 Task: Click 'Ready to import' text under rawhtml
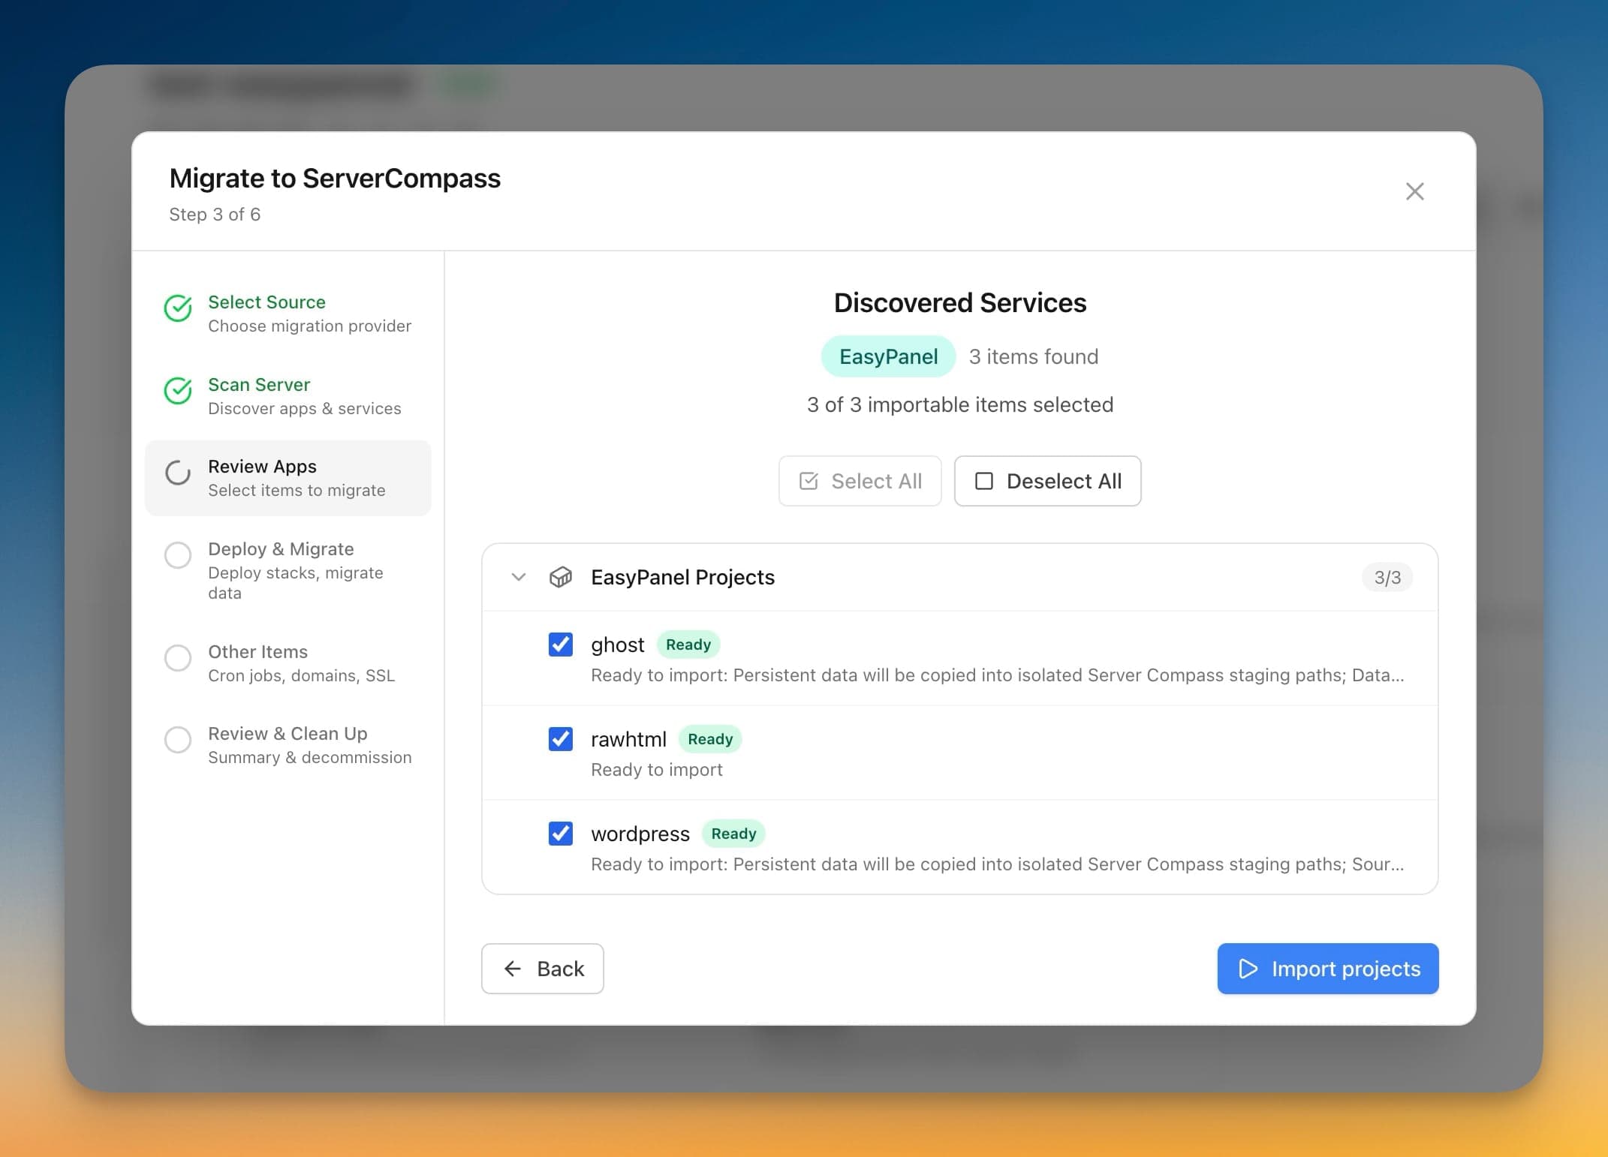point(657,770)
